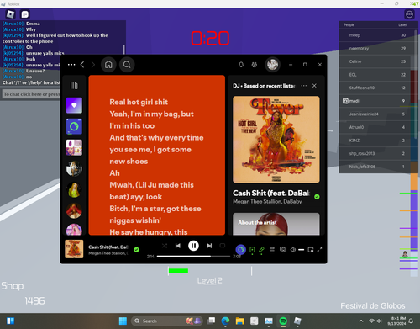Click lyric line new shoes
The width and height of the screenshot is (420, 329).
129,162
